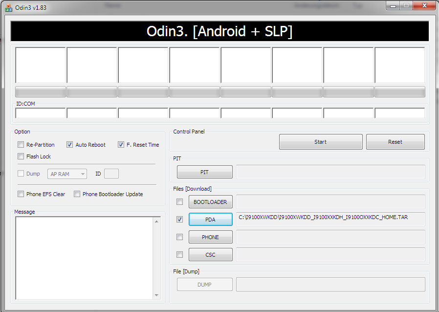Enable the CSC file checkbox
Viewport: 439px width, 312px height.
[180, 255]
